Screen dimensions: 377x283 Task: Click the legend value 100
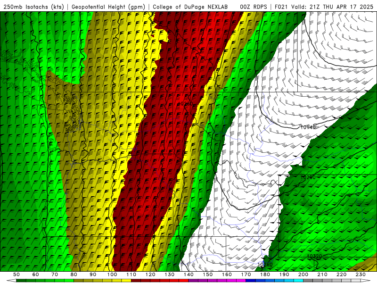[112, 275]
